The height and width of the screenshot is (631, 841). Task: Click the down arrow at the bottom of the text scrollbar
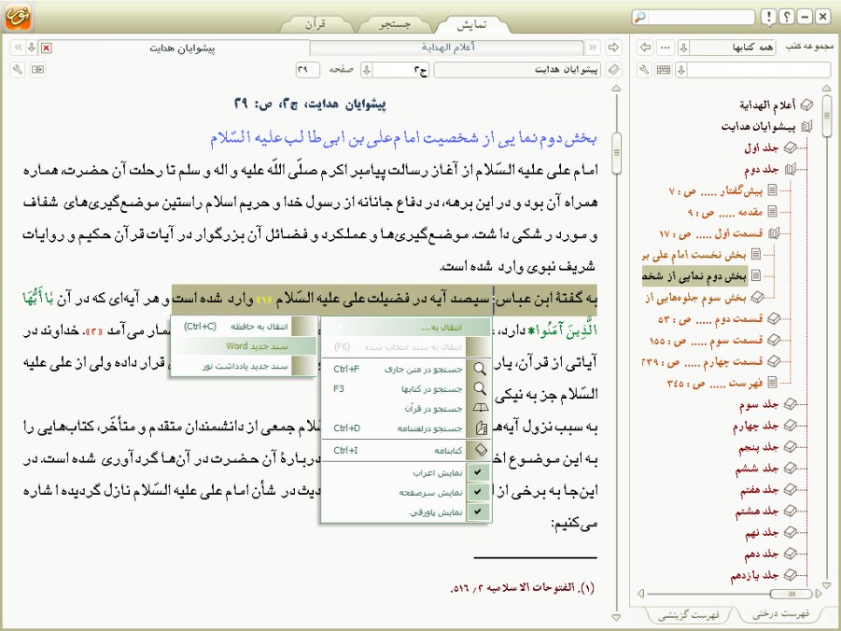click(x=616, y=618)
